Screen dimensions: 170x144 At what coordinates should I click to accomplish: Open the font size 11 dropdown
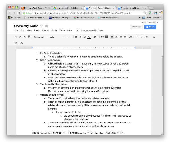(70, 37)
